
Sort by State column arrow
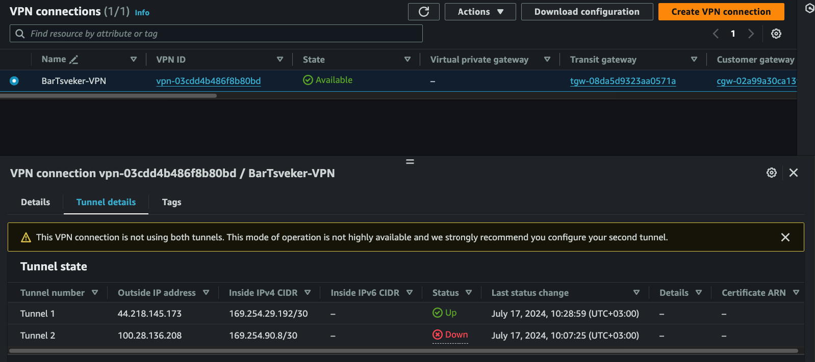click(407, 60)
